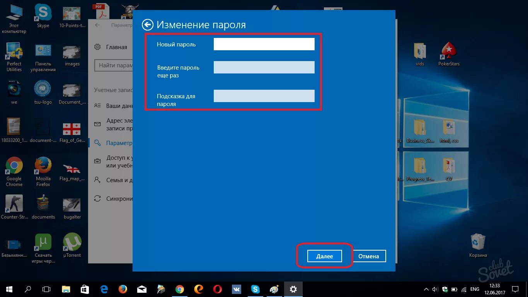
Task: Select the Business_Sk... desktop folder
Action: click(x=420, y=131)
